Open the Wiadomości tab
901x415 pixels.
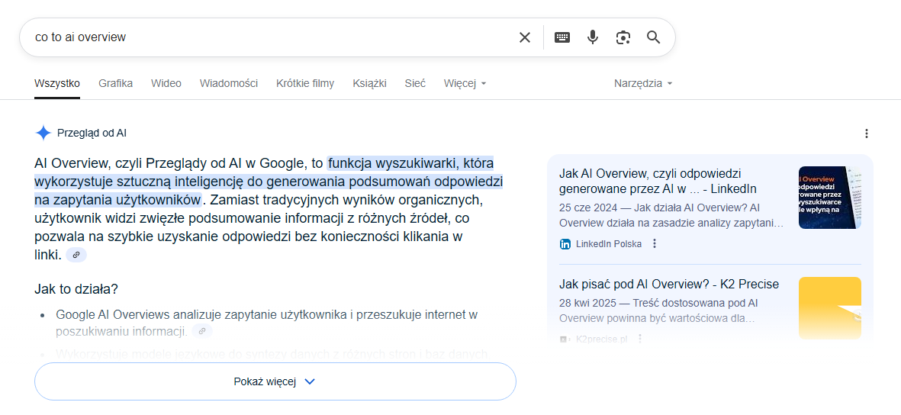click(229, 83)
